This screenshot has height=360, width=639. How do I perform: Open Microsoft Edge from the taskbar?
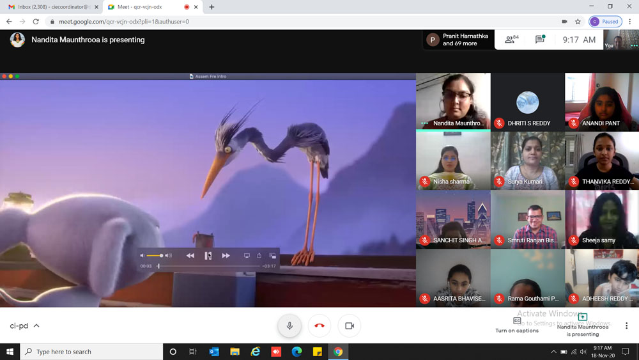pyautogui.click(x=296, y=352)
